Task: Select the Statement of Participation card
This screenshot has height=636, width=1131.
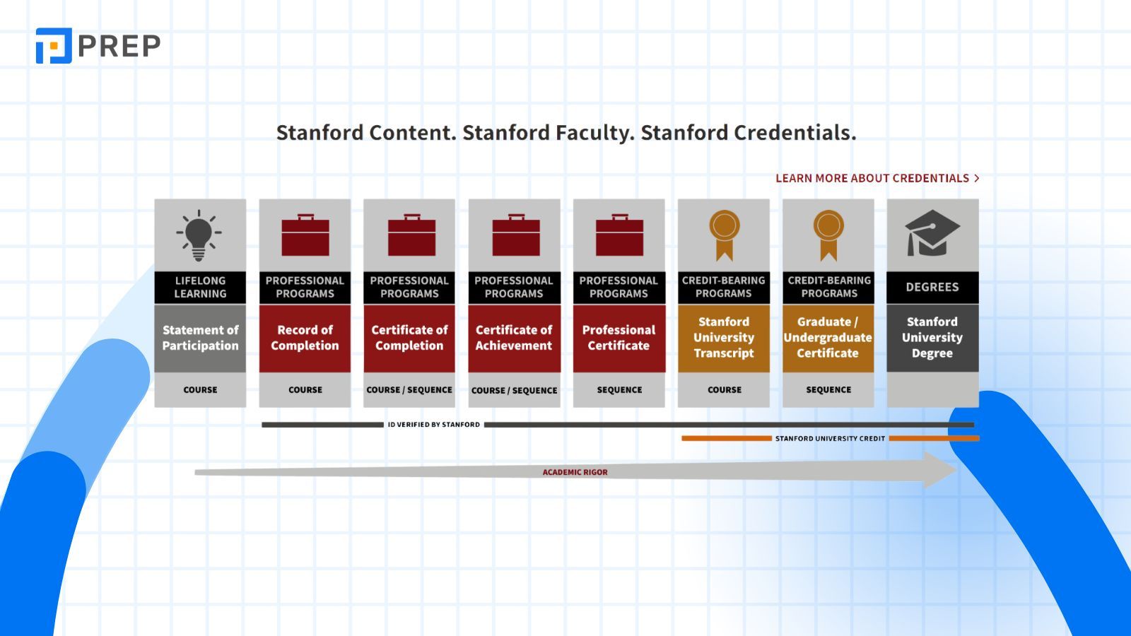Action: (x=200, y=338)
